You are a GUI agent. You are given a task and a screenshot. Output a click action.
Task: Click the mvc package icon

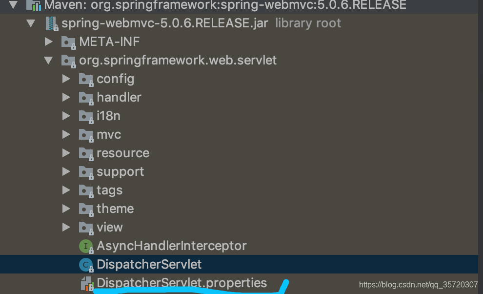pyautogui.click(x=86, y=134)
